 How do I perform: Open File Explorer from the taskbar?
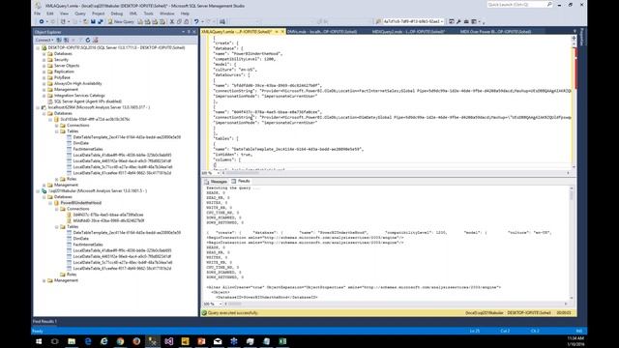click(72, 341)
